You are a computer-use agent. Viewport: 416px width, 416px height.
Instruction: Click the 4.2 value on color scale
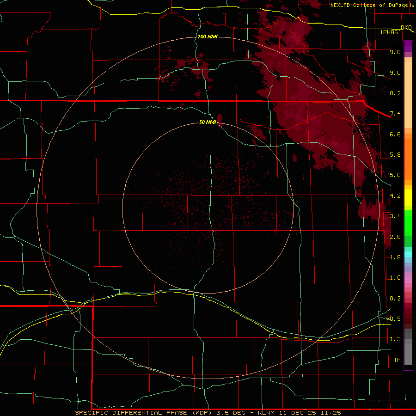395,196
